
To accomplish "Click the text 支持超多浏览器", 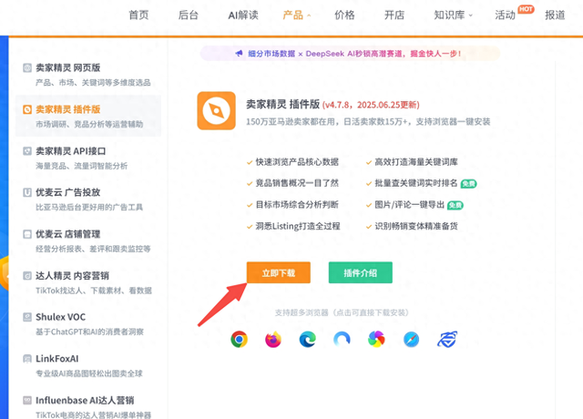I will pyautogui.click(x=302, y=312).
